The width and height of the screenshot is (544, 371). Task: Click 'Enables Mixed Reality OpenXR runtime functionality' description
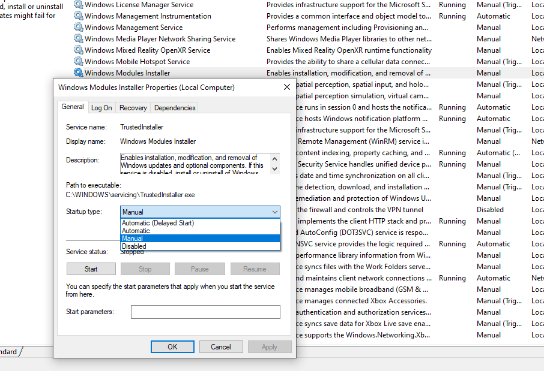tap(349, 50)
